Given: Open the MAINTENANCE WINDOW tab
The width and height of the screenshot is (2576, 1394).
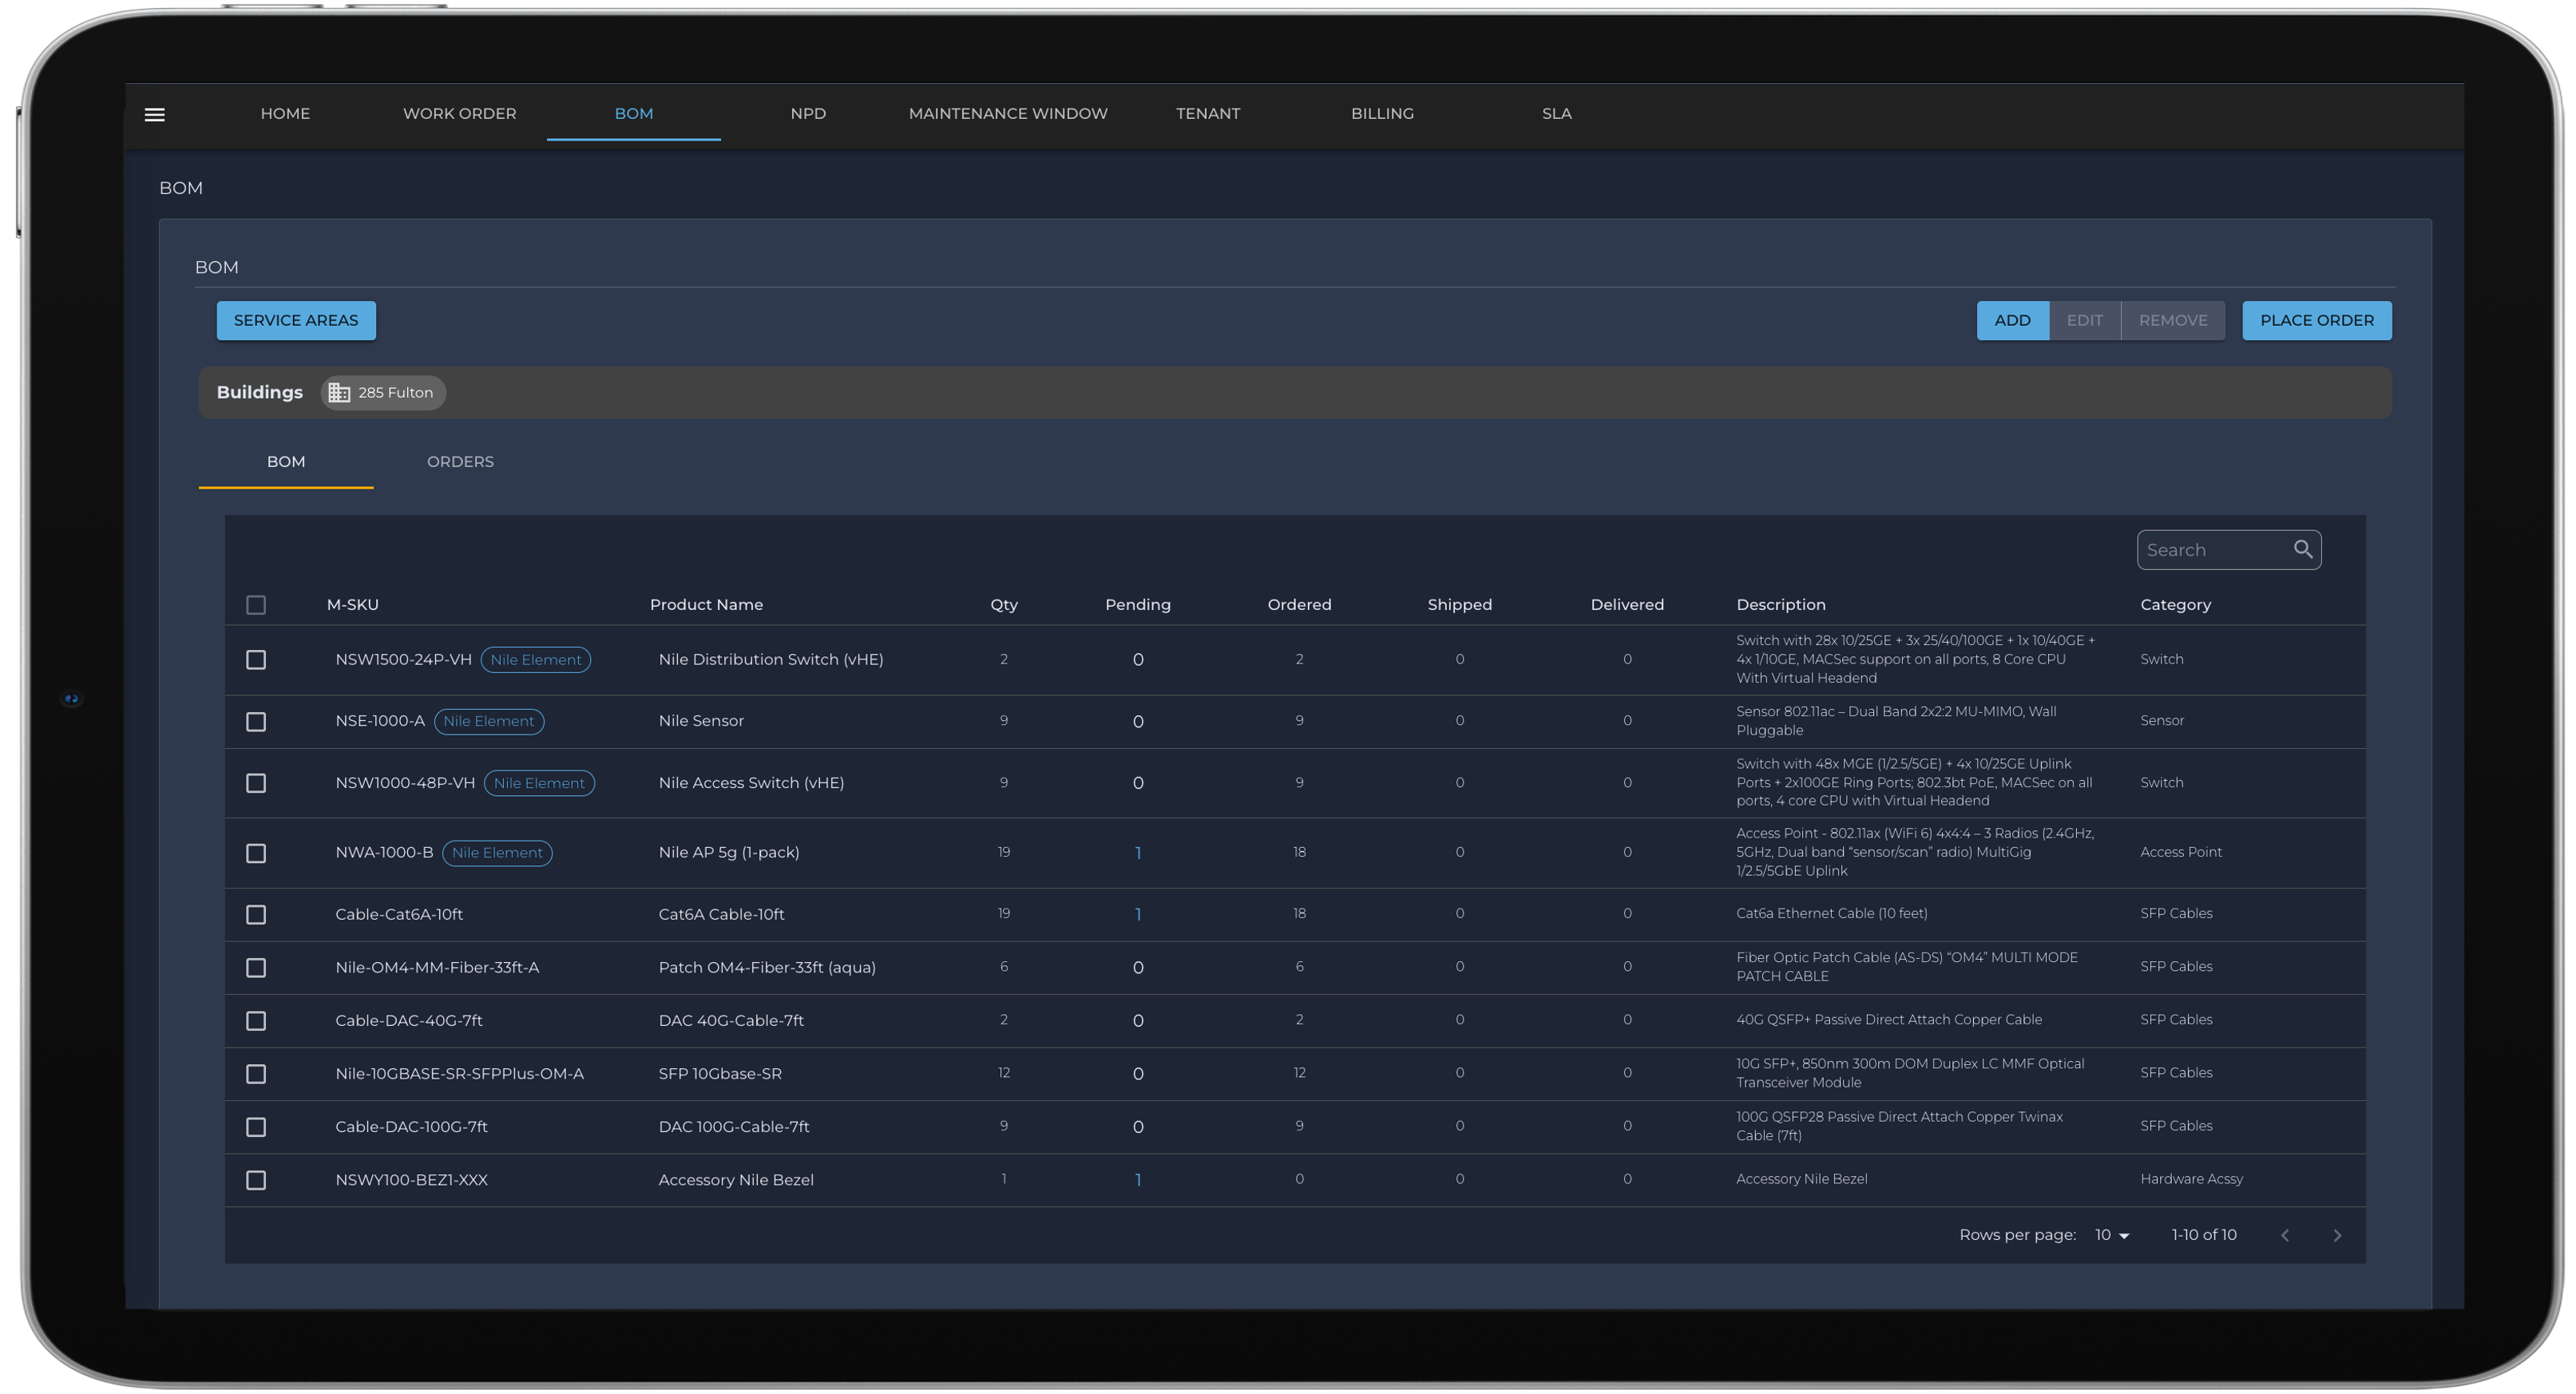Looking at the screenshot, I should (x=1008, y=113).
